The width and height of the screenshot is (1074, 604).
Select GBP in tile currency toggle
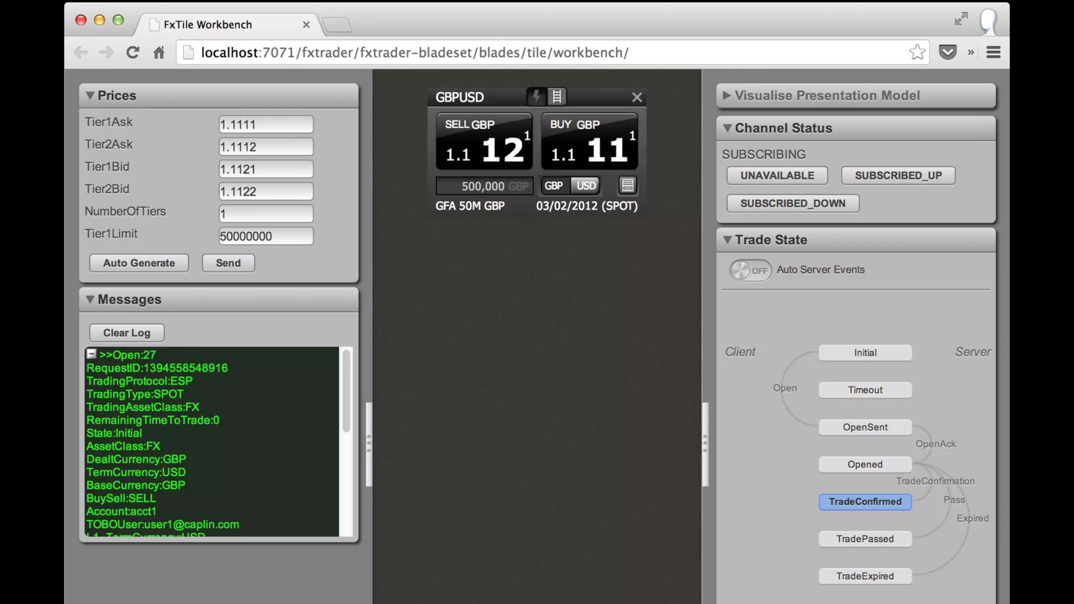[554, 186]
